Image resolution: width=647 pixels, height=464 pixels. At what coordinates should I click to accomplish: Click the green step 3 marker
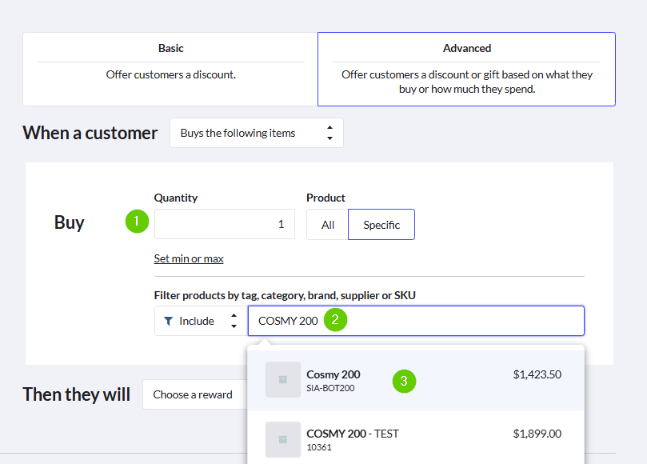tap(404, 381)
